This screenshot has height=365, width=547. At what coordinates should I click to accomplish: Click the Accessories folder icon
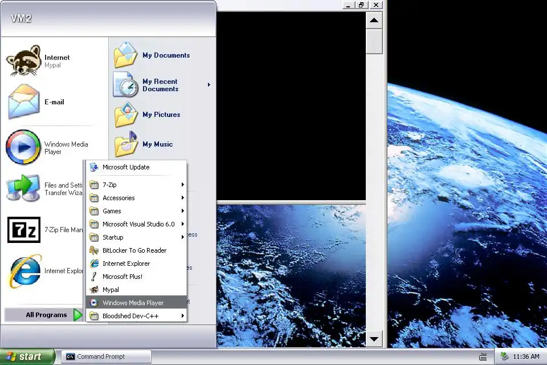(x=94, y=198)
